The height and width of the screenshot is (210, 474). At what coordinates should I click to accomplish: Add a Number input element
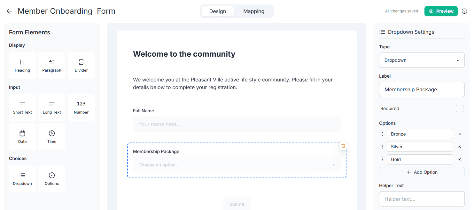coord(81,107)
